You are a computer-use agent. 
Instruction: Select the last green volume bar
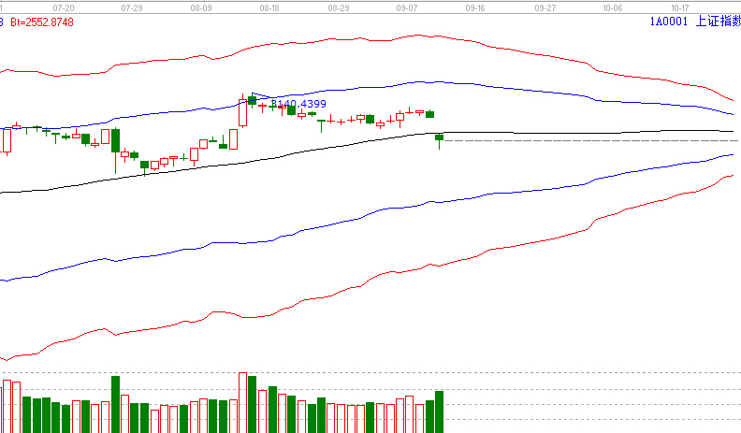click(440, 411)
